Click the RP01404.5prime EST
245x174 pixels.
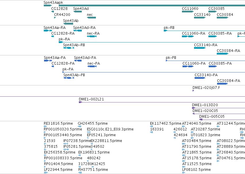point(45,167)
